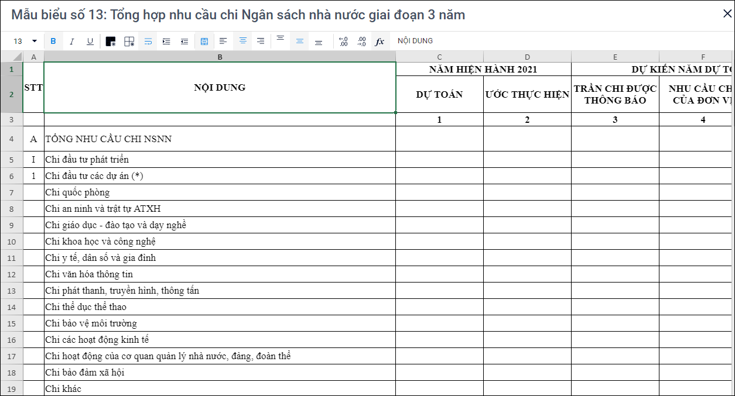Select cell Chi đầu tư các dự án (*)

click(x=220, y=176)
